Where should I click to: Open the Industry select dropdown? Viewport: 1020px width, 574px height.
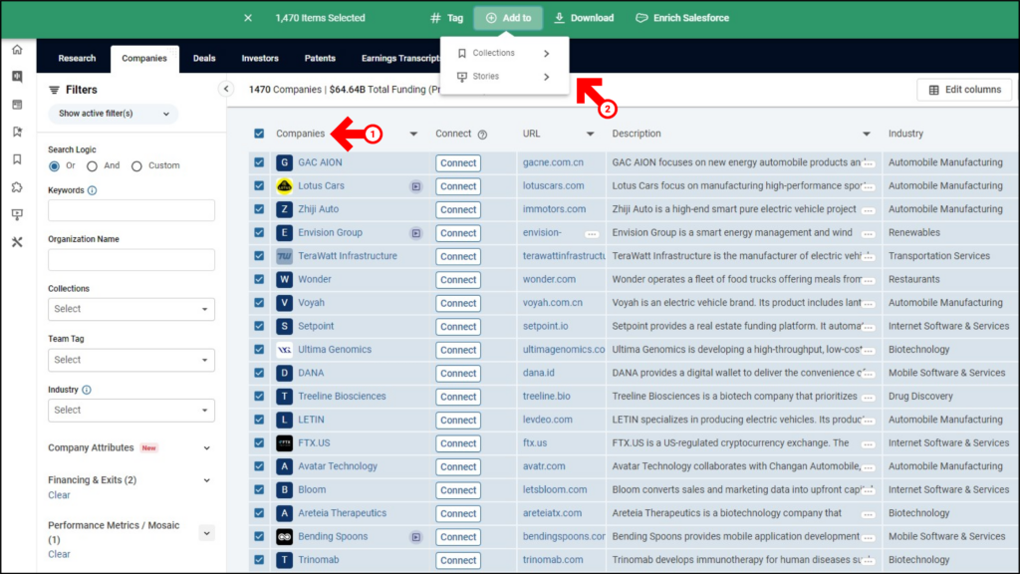tap(131, 410)
